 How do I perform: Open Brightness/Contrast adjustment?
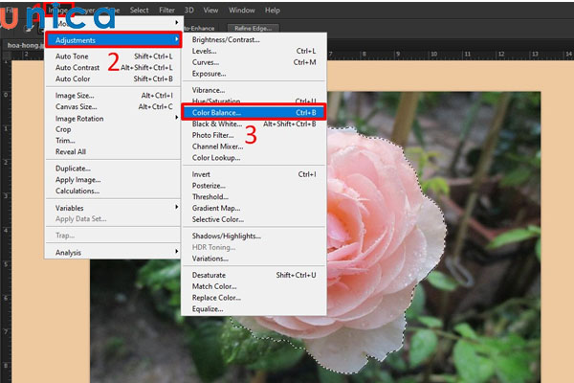click(254, 39)
